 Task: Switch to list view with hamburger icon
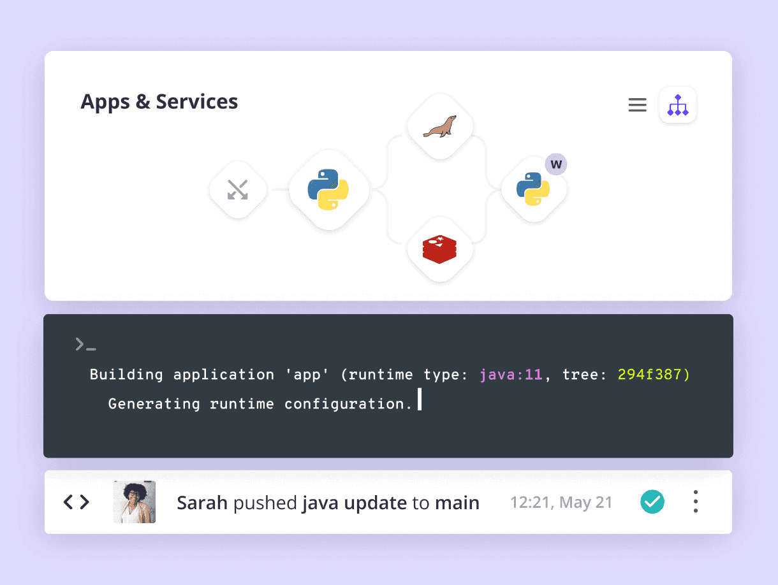tap(637, 105)
